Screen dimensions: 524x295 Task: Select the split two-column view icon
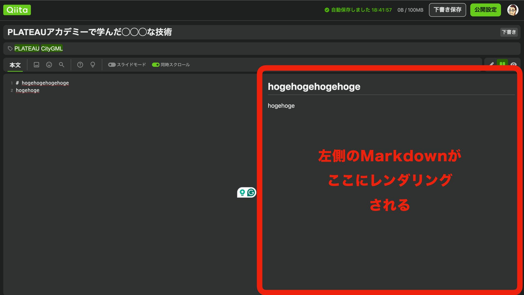click(x=502, y=63)
